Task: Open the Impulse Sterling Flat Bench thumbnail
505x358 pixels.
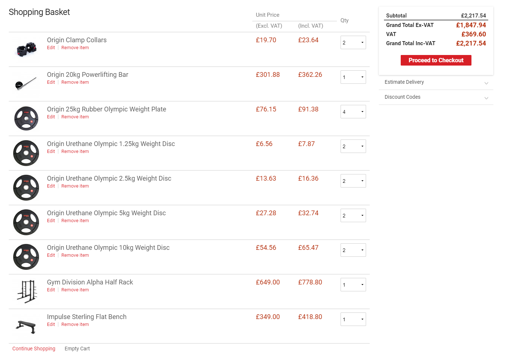Action: click(26, 326)
